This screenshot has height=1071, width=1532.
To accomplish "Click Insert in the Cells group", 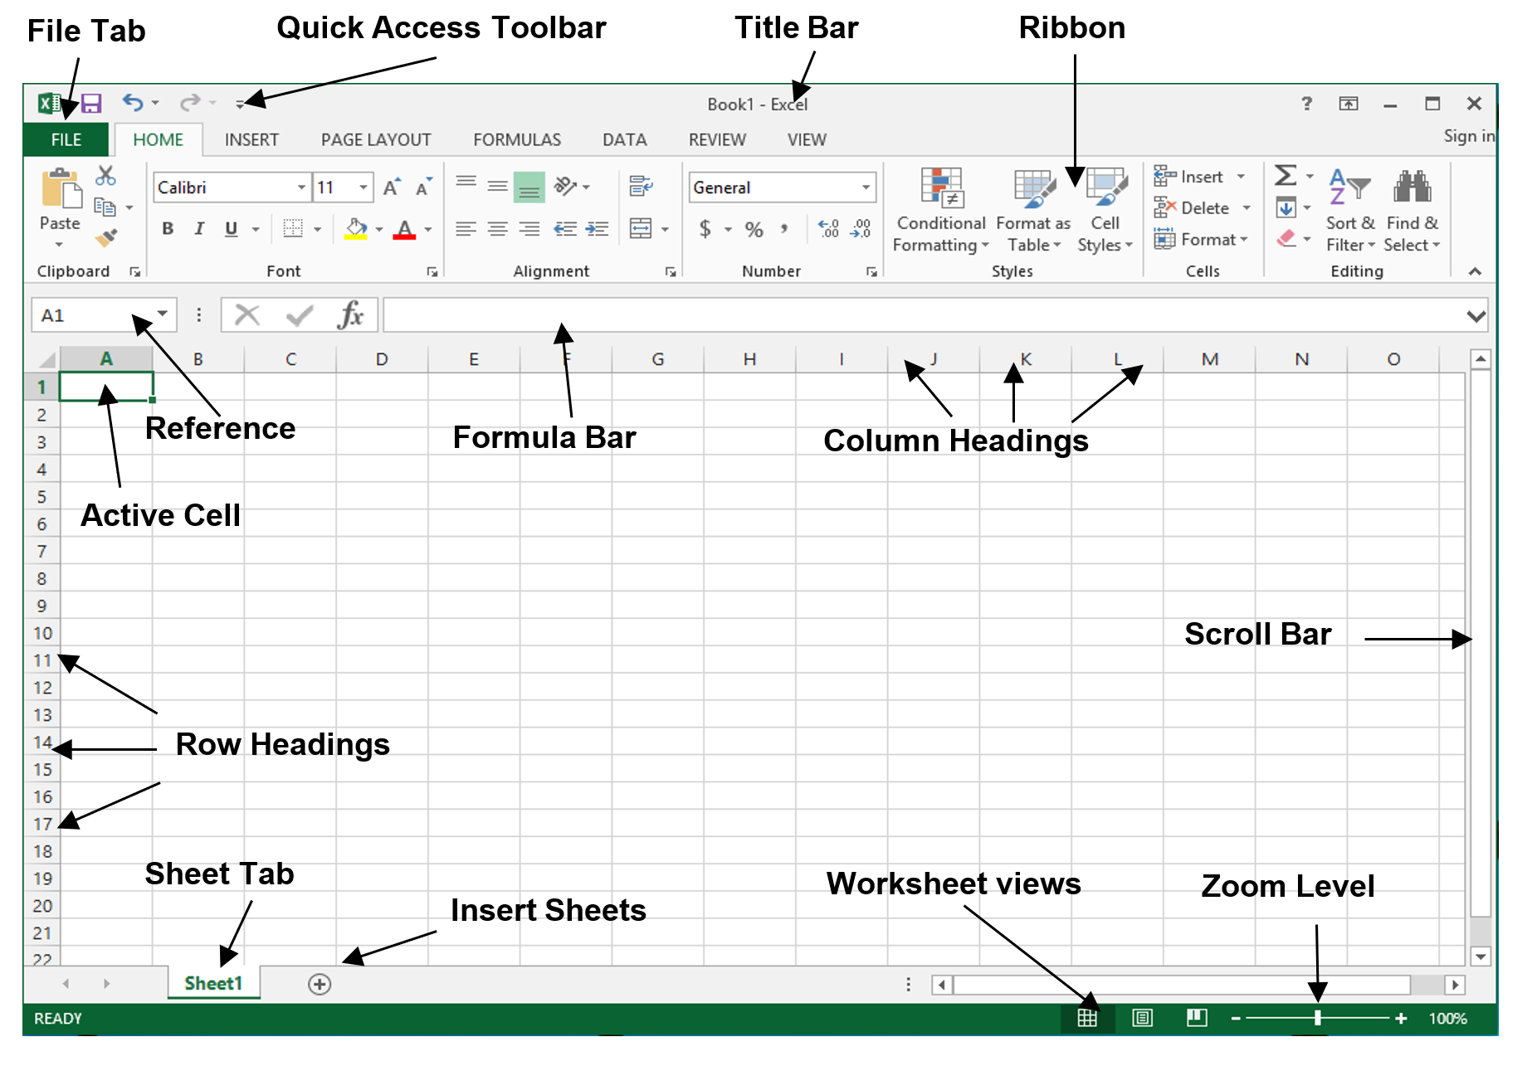I will point(1199,177).
